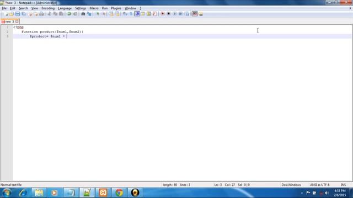Select the 'new 3' document tab
353x198 pixels.
pyautogui.click(x=9, y=21)
